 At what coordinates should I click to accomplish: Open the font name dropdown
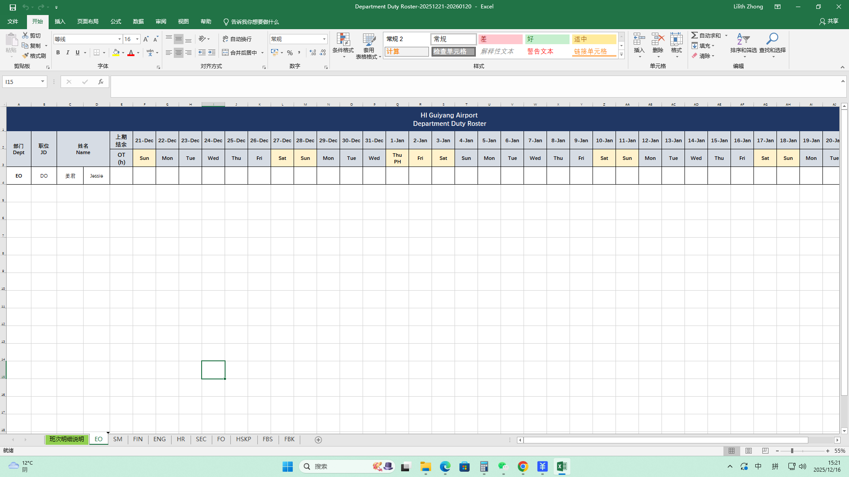pyautogui.click(x=119, y=39)
